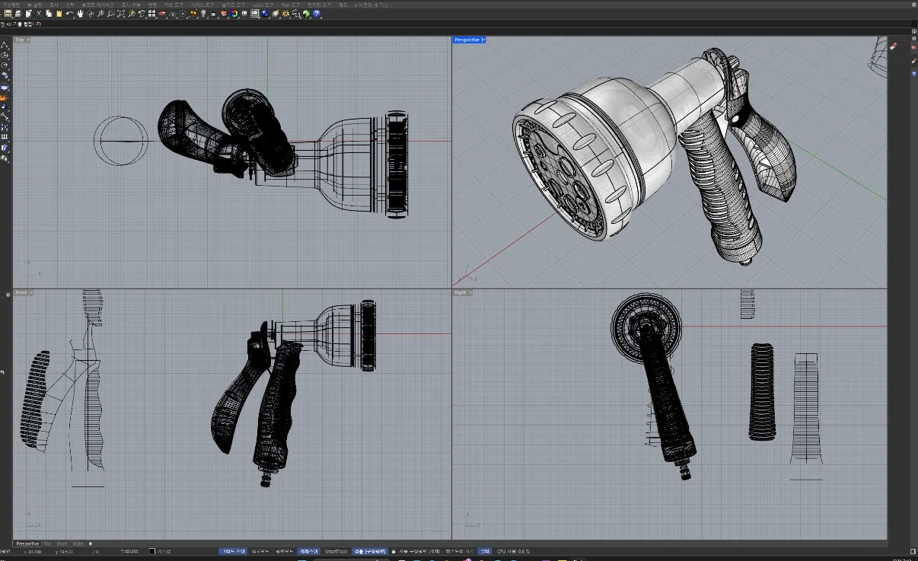Select the Pan hand tool
This screenshot has width=918, height=561.
(79, 14)
